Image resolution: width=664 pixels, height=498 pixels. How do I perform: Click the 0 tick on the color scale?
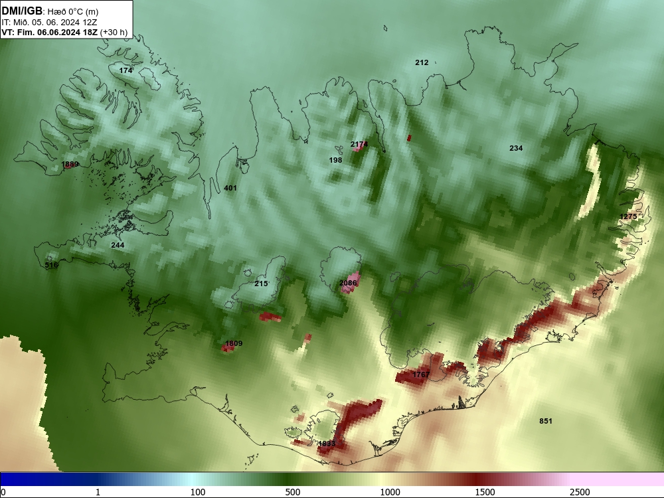click(3, 491)
